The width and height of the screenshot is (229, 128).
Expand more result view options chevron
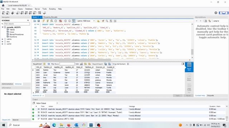[x=189, y=92]
